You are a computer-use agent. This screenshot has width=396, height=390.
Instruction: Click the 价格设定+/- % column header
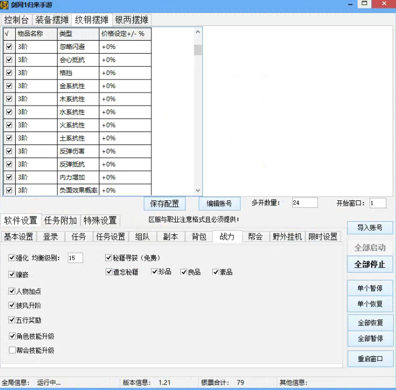click(125, 34)
